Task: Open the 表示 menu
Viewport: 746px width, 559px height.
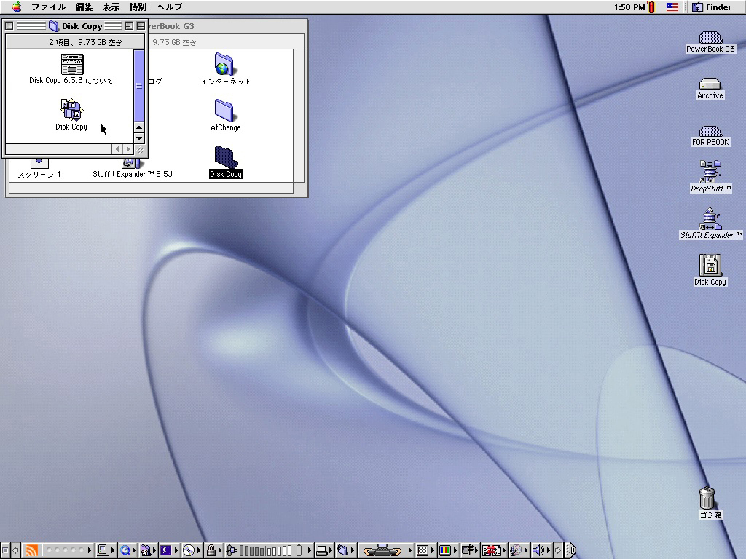Action: pyautogui.click(x=111, y=7)
